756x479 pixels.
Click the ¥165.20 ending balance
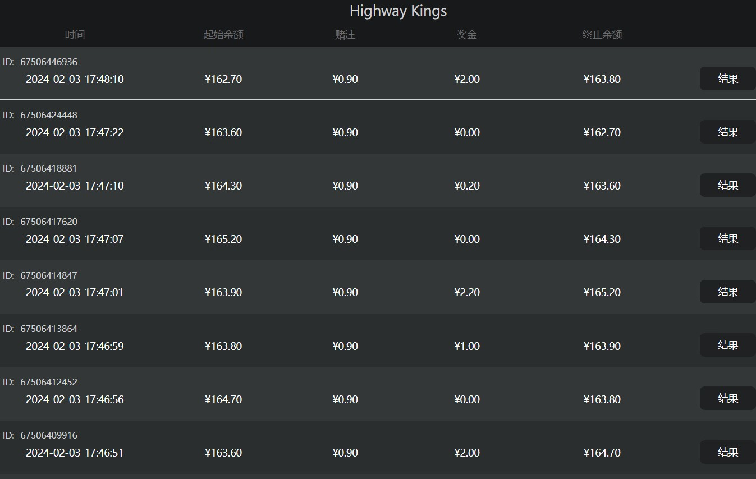[602, 292]
